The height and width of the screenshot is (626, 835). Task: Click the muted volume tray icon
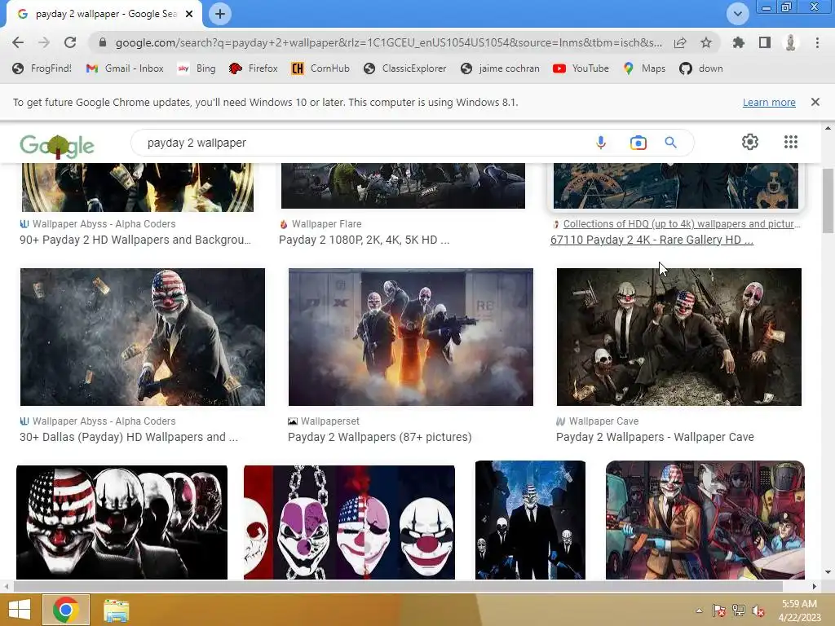point(758,611)
